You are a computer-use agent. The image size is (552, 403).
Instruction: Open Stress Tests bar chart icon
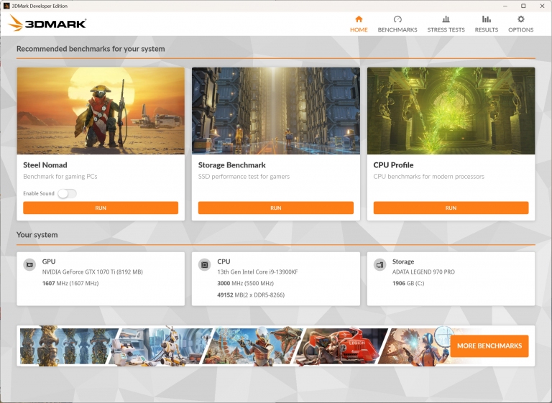[446, 19]
